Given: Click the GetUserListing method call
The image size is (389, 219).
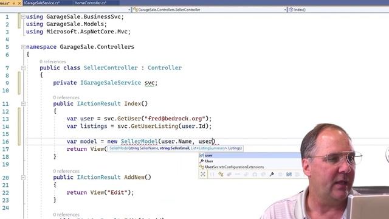Looking at the screenshot, I should tap(154, 126).
